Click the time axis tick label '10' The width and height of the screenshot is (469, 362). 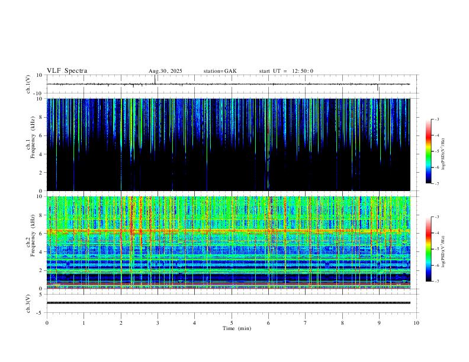[x=416, y=323]
